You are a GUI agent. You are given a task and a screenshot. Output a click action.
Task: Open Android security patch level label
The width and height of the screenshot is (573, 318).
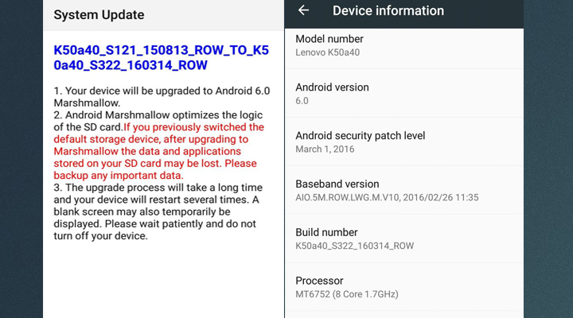pyautogui.click(x=361, y=135)
